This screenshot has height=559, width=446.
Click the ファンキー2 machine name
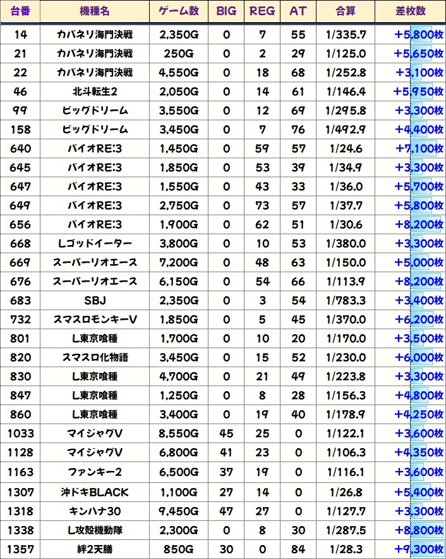[95, 472]
